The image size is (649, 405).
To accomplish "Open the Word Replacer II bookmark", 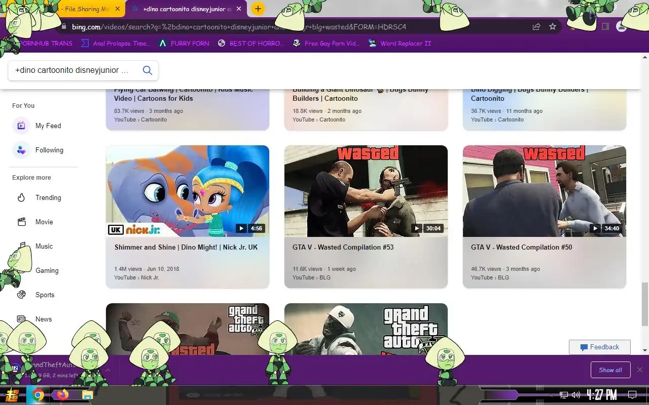I will [400, 44].
